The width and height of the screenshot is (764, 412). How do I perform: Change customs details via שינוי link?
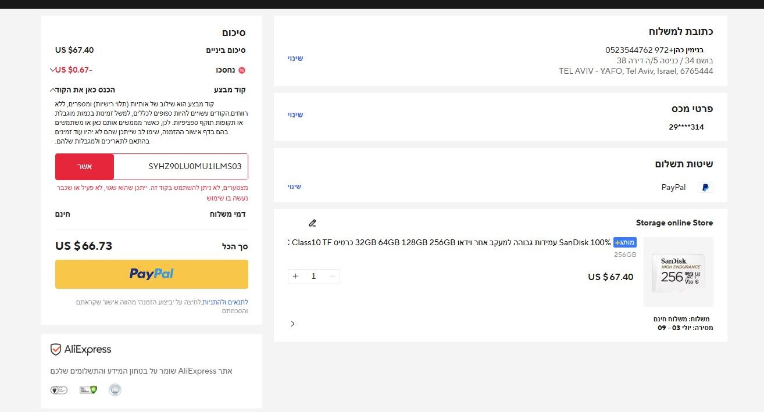(x=295, y=114)
